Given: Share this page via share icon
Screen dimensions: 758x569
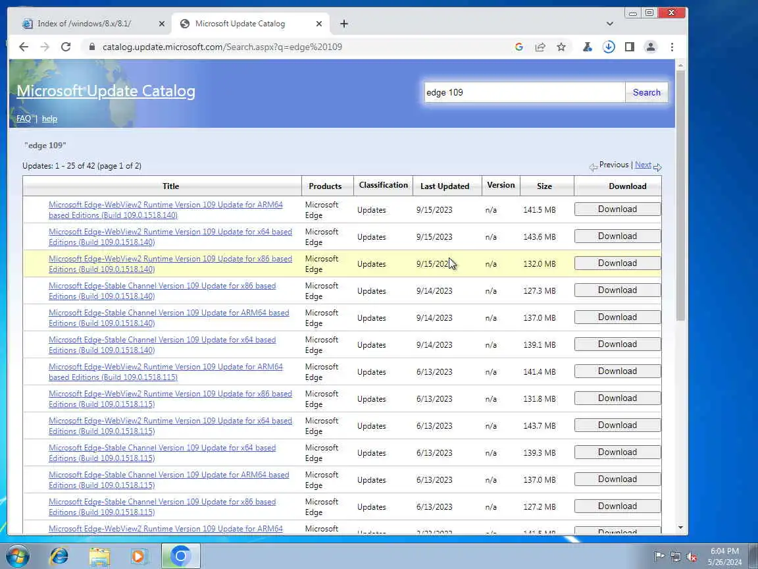Looking at the screenshot, I should click(x=540, y=47).
